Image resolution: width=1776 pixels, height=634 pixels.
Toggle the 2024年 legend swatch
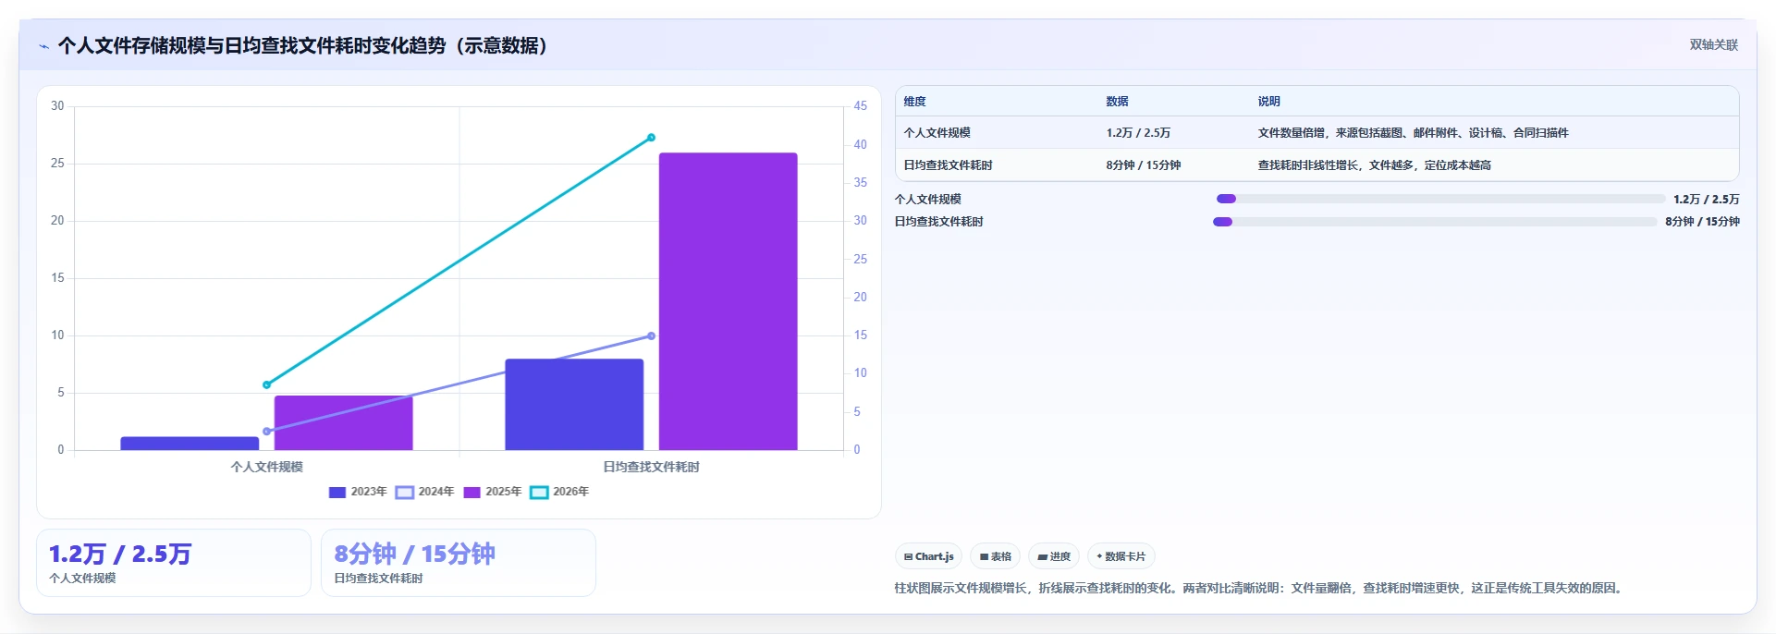pos(405,493)
